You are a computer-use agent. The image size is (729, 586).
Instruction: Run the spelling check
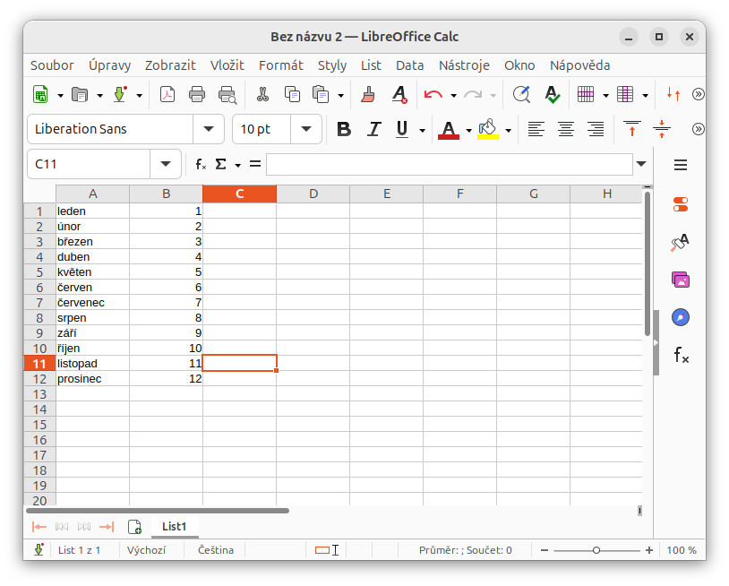(552, 93)
